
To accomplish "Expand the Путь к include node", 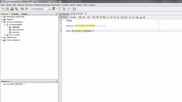I will pyautogui.click(x=5, y=35).
